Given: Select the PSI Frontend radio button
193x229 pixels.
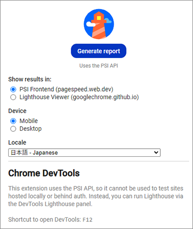Looking at the screenshot, I should pos(13,90).
